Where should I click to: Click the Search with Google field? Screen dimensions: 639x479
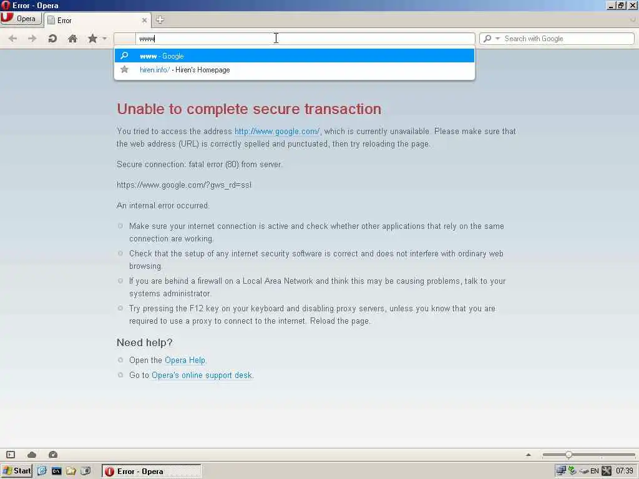tap(557, 39)
